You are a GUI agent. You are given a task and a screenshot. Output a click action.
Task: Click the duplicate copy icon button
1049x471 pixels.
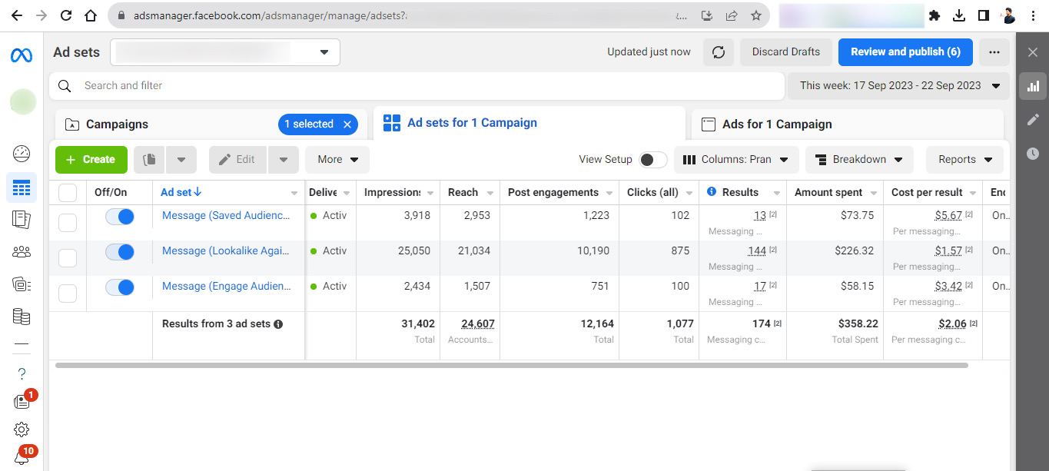[x=150, y=160]
